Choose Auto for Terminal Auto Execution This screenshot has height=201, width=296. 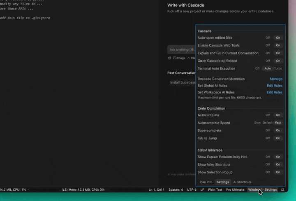pos(268,68)
